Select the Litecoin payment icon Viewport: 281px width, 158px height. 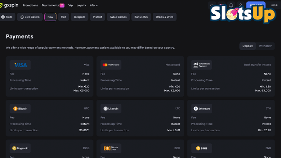111,109
